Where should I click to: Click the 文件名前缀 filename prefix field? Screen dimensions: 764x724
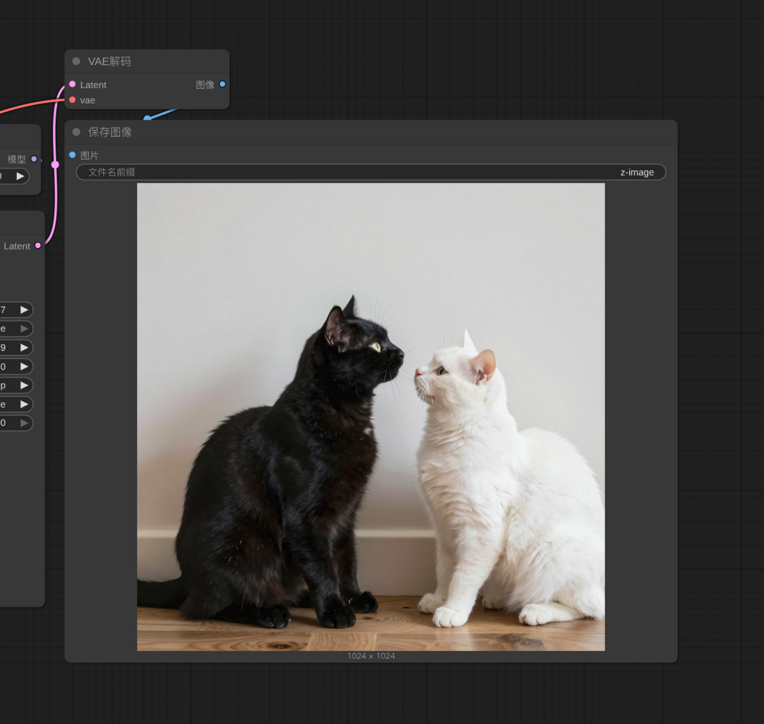(371, 172)
